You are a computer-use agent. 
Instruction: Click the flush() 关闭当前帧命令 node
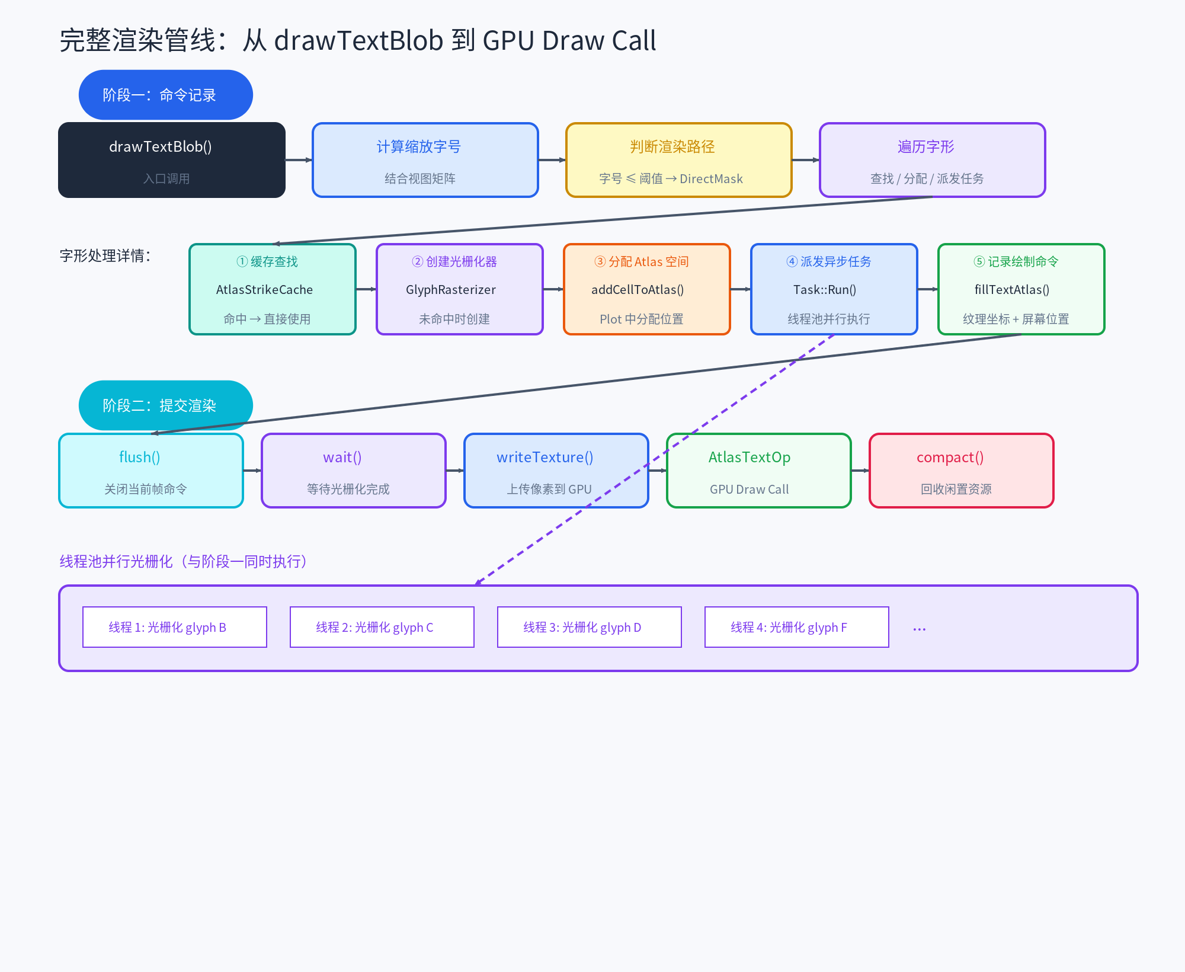pos(150,471)
